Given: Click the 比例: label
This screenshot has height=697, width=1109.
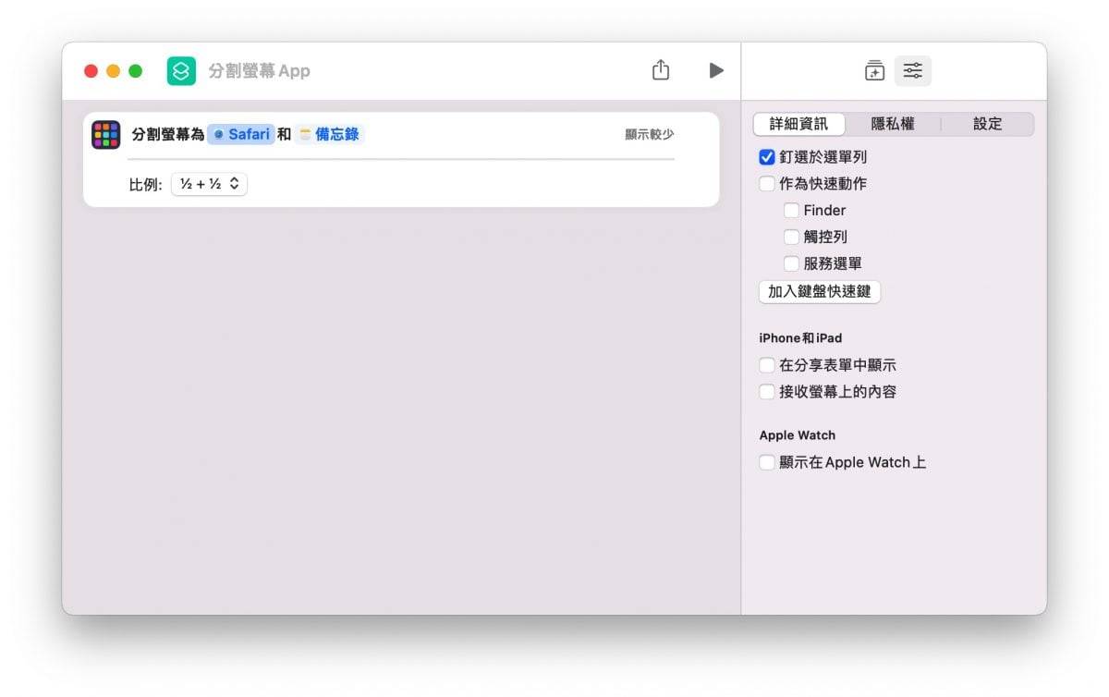Looking at the screenshot, I should pyautogui.click(x=145, y=185).
